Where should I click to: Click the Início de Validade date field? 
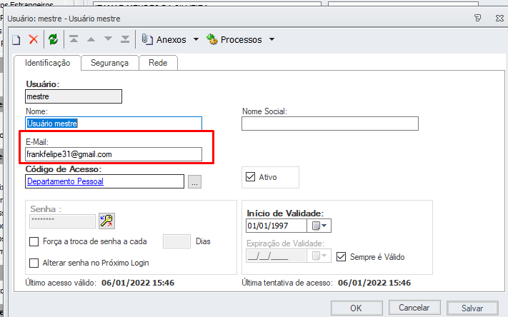click(x=277, y=226)
